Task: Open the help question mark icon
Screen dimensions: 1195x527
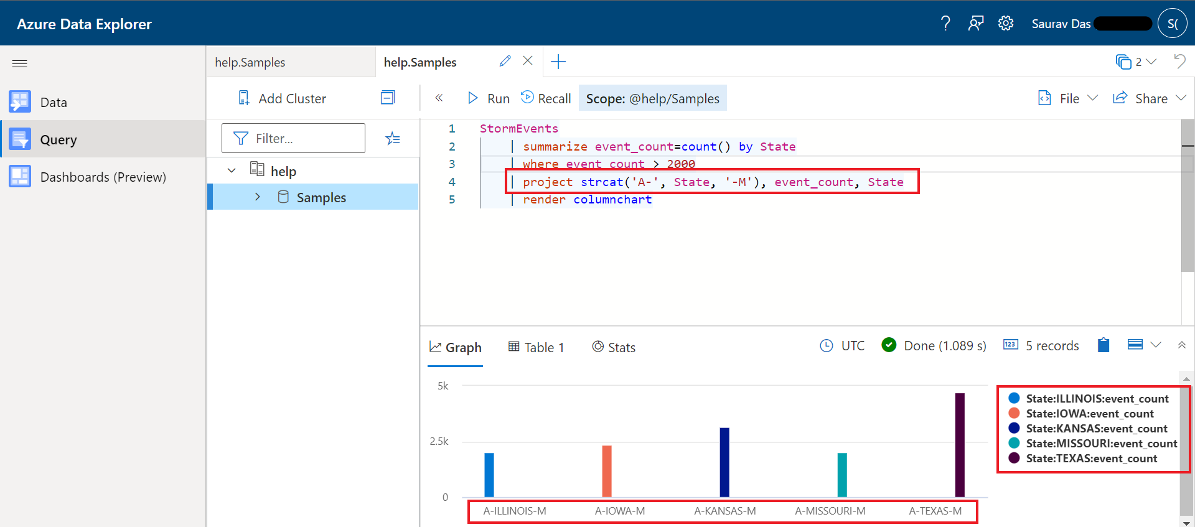Action: 945,24
